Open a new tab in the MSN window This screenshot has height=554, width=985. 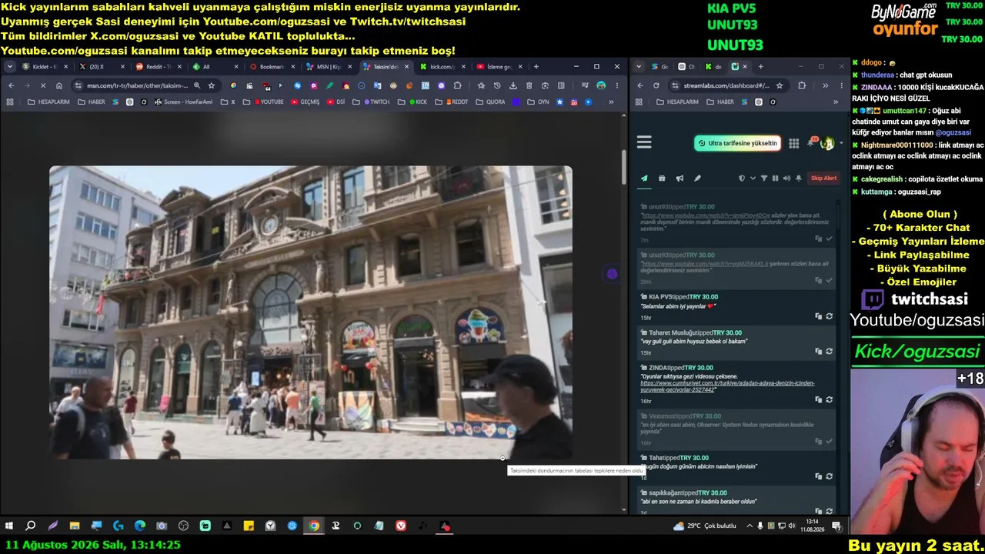coord(536,67)
